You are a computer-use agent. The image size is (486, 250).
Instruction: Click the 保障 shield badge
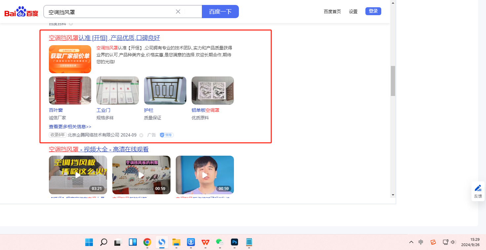click(167, 135)
